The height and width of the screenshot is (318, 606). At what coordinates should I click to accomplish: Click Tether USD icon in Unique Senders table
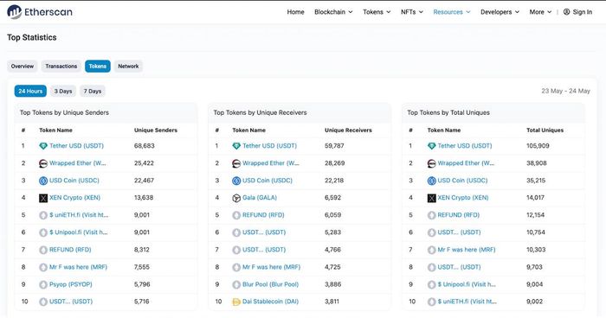click(x=43, y=146)
